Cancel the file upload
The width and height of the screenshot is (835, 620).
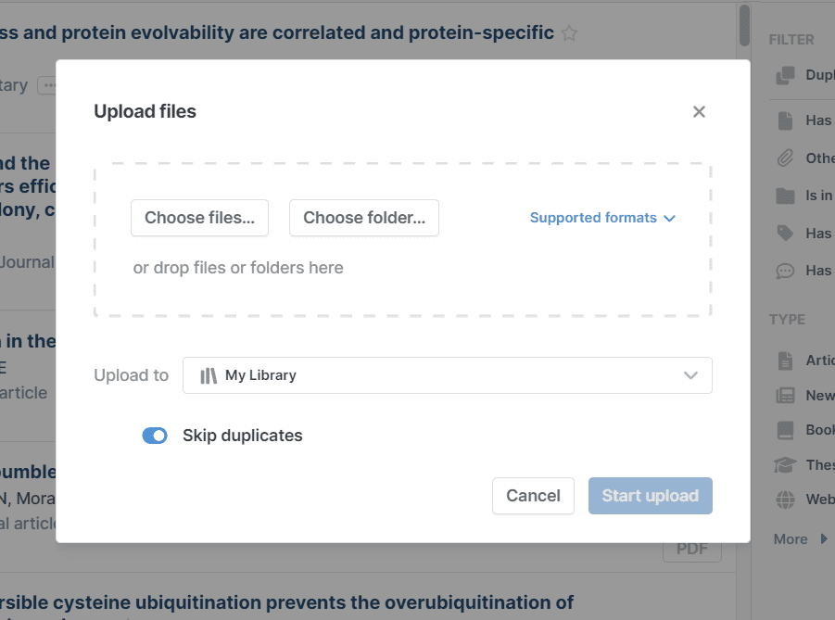(533, 496)
